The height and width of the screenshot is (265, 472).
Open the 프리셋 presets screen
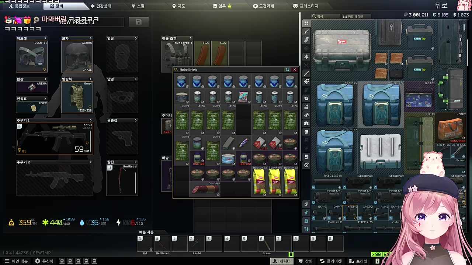pos(358,261)
